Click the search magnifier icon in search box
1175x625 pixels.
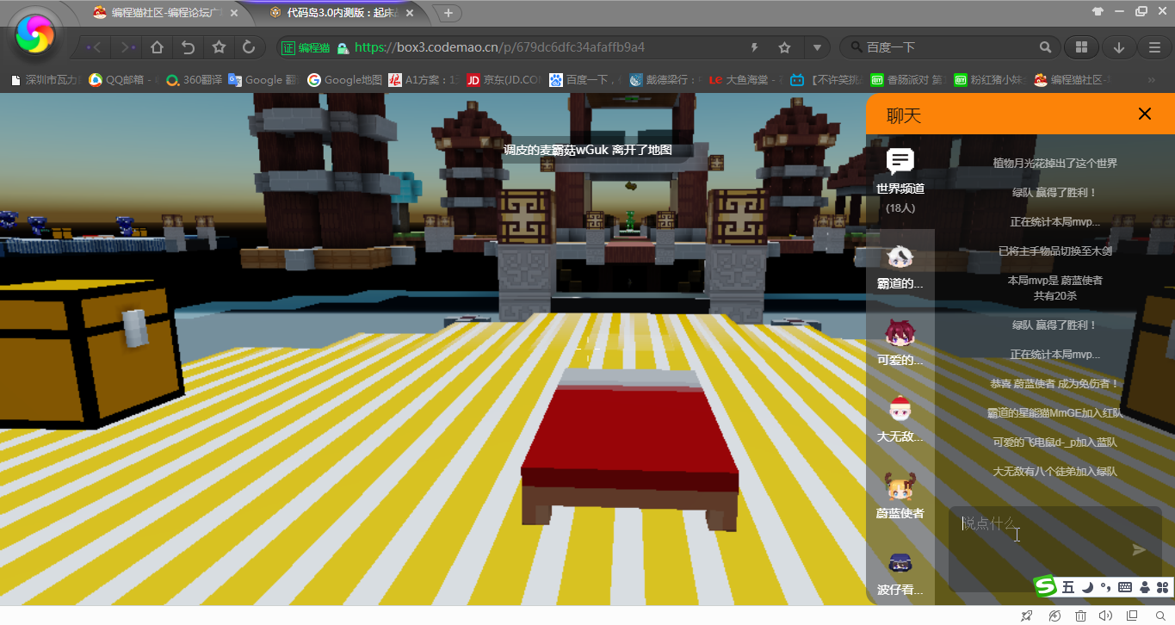tap(1045, 47)
